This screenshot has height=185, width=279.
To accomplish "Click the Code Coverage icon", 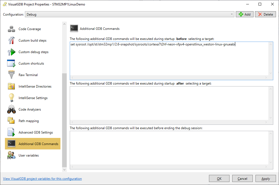I will [x=11, y=29].
